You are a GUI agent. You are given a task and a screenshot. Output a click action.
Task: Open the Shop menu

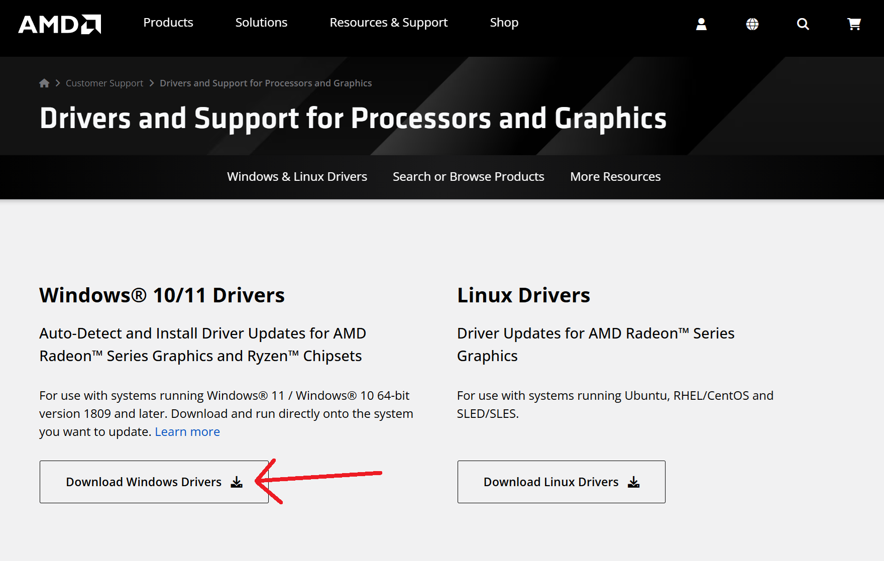504,23
